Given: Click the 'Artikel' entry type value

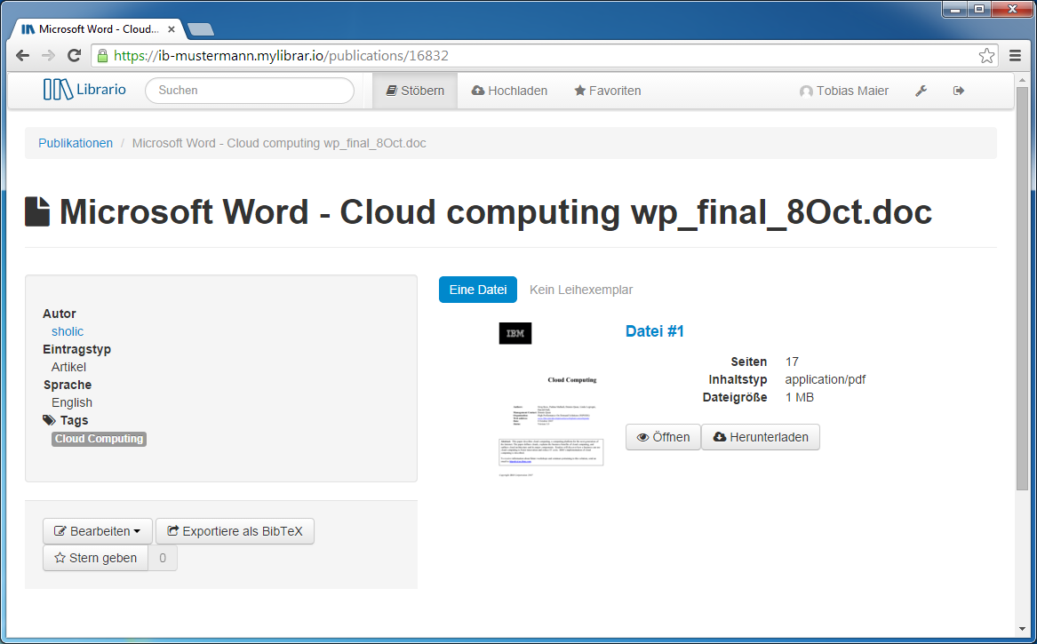Looking at the screenshot, I should coord(68,367).
